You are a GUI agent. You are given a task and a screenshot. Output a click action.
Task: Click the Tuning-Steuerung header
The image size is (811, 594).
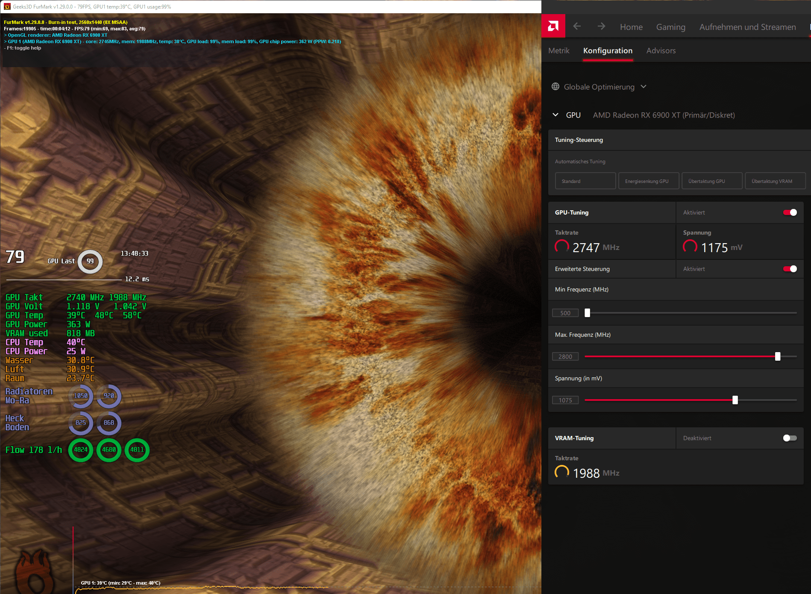[x=679, y=140]
